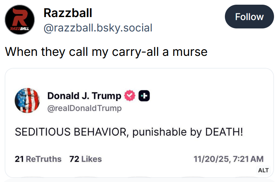Click the red verified checkmark badge
277x182 pixels.
click(x=130, y=96)
